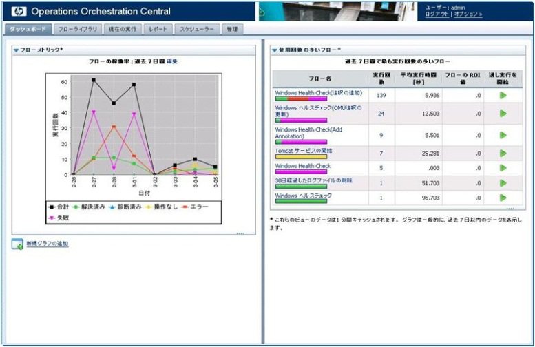The height and width of the screenshot is (347, 535).
Task: Run the flow averaging 96.703 seconds
Action: coord(503,198)
